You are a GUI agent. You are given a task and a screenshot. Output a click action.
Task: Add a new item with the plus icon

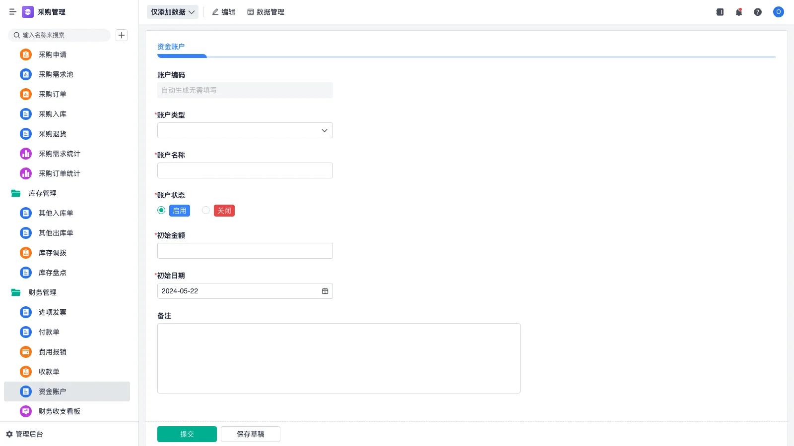tap(122, 35)
